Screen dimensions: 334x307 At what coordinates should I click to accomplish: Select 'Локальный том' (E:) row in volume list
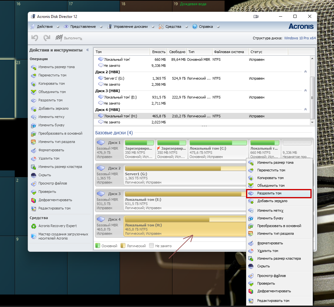202,97
